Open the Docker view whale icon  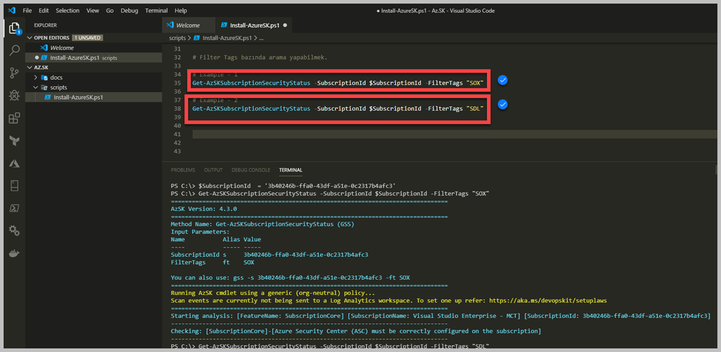tap(14, 253)
